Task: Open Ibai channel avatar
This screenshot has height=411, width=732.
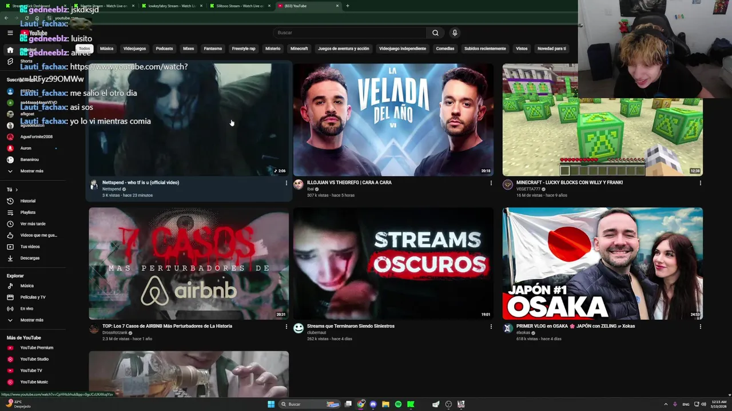Action: [299, 184]
